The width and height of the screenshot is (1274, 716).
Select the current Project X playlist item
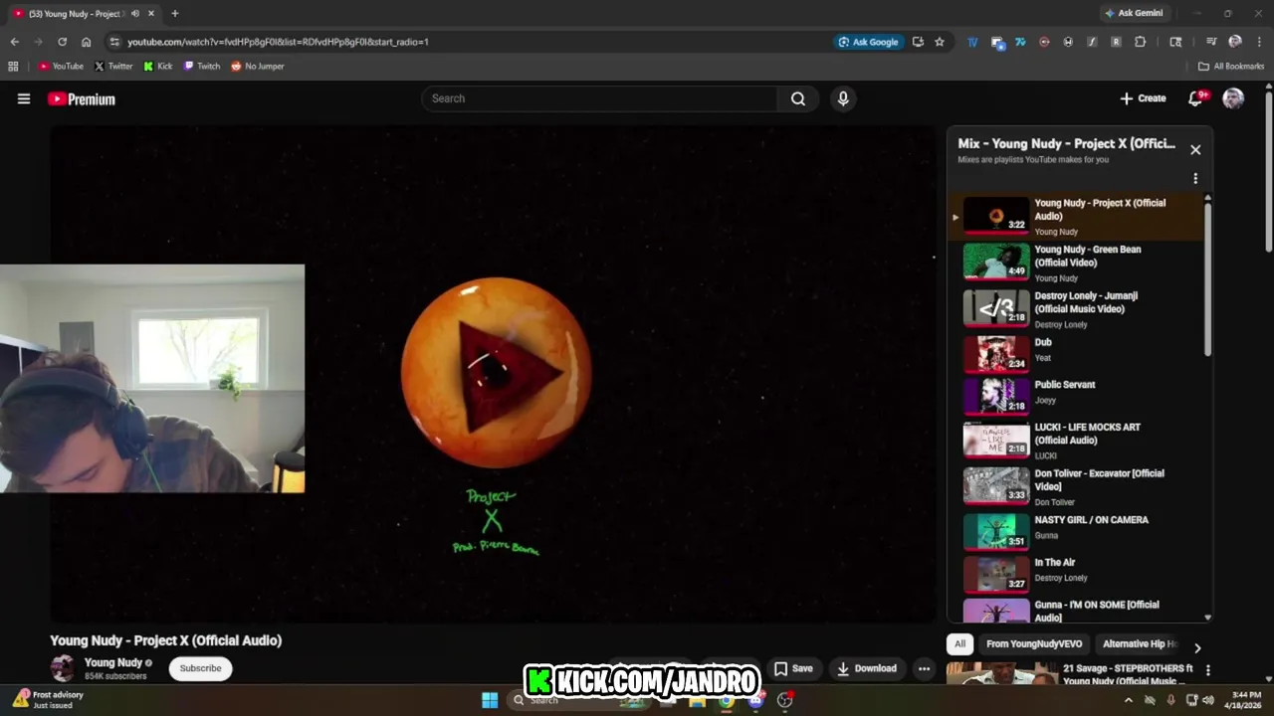click(x=1075, y=216)
